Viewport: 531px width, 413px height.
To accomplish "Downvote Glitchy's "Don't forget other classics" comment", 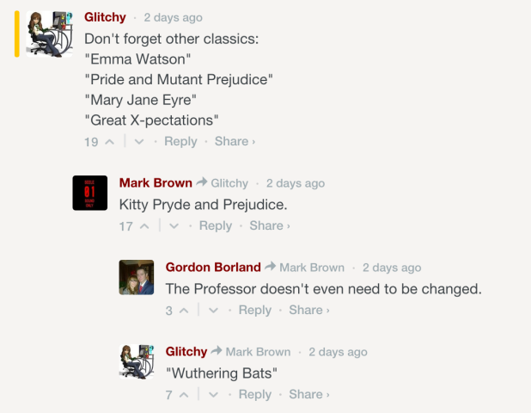I will (139, 142).
